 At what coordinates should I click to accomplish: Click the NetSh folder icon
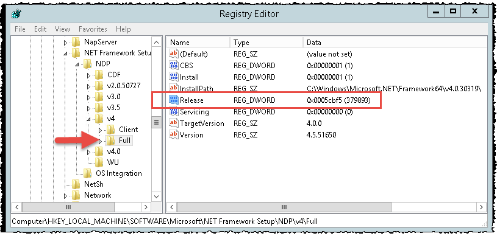76,184
